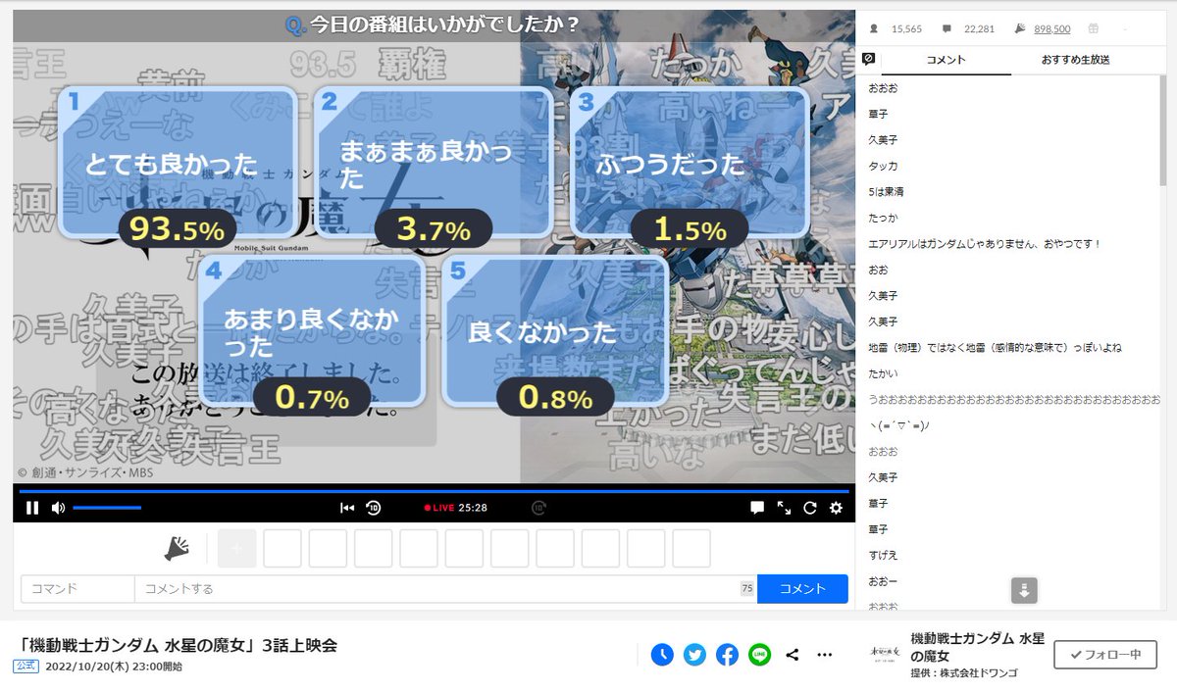
Task: Click the comment count bubble icon
Action: [947, 29]
